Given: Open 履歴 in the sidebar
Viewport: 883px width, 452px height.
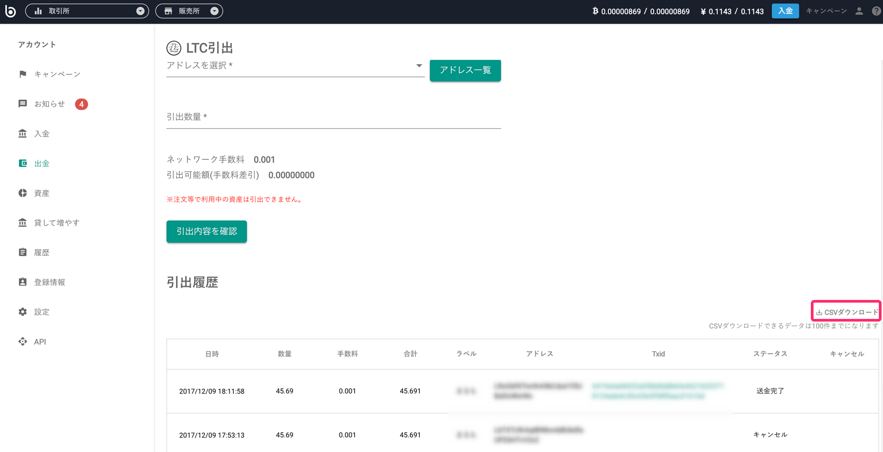Looking at the screenshot, I should (x=42, y=253).
